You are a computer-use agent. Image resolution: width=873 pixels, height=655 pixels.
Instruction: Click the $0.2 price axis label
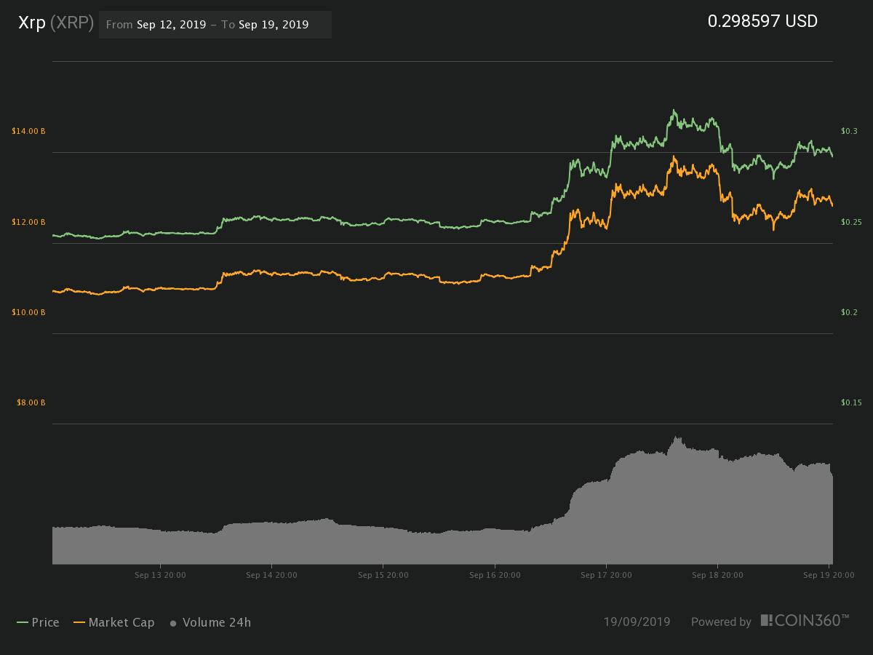[850, 312]
